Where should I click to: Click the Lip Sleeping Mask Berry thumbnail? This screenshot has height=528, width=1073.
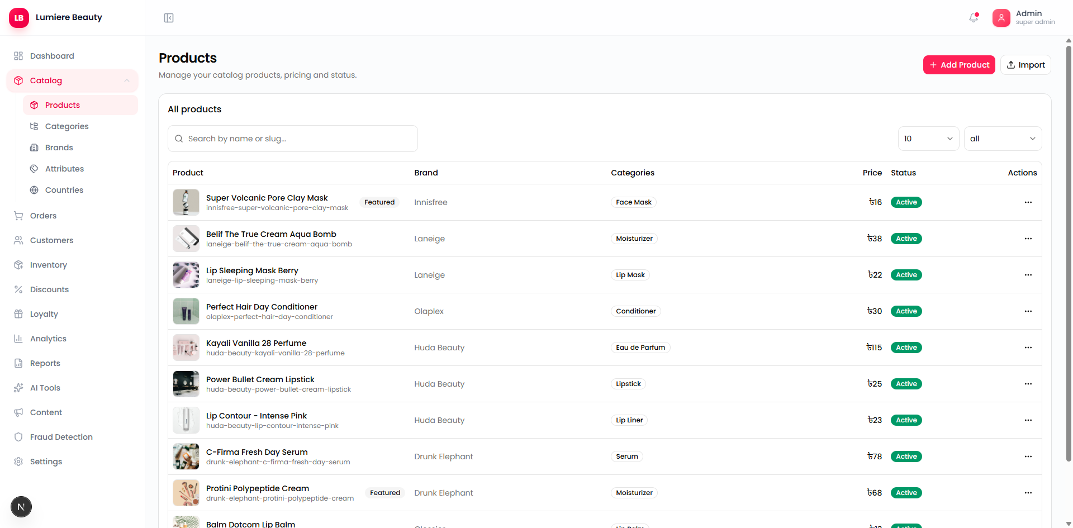click(186, 275)
